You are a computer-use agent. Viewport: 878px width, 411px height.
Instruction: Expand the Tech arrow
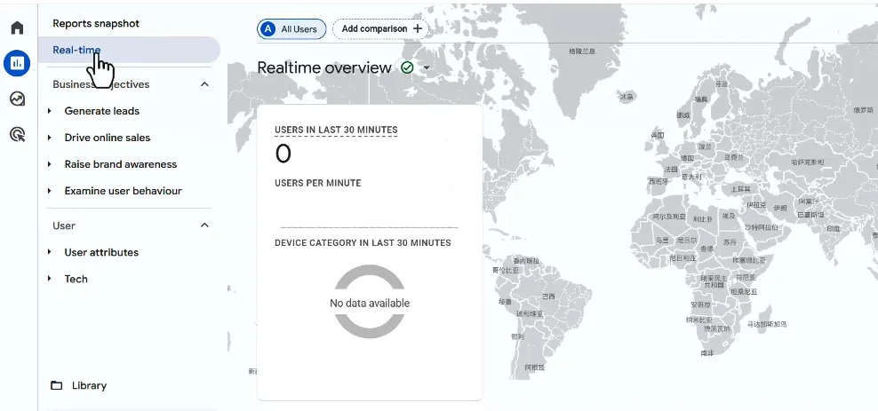[50, 279]
